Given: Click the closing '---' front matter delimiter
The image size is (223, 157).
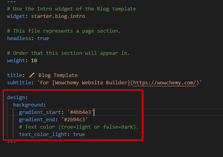Looking at the screenshot, I should (x=12, y=142).
